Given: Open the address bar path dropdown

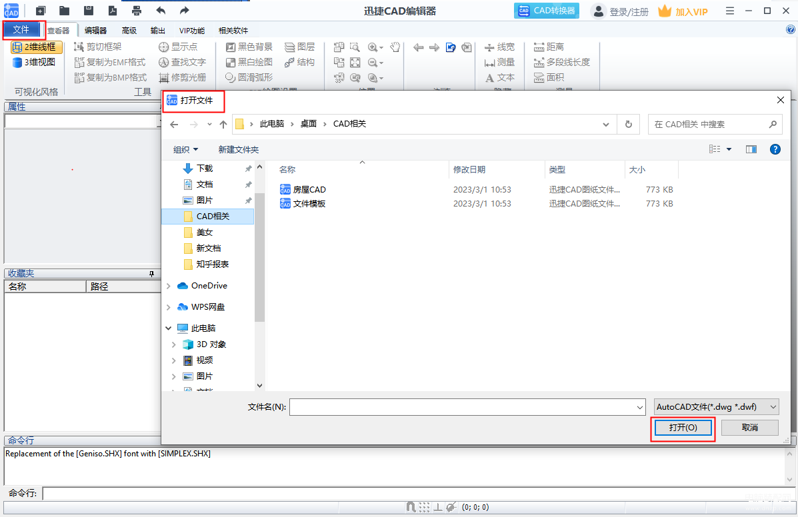Looking at the screenshot, I should pos(605,125).
